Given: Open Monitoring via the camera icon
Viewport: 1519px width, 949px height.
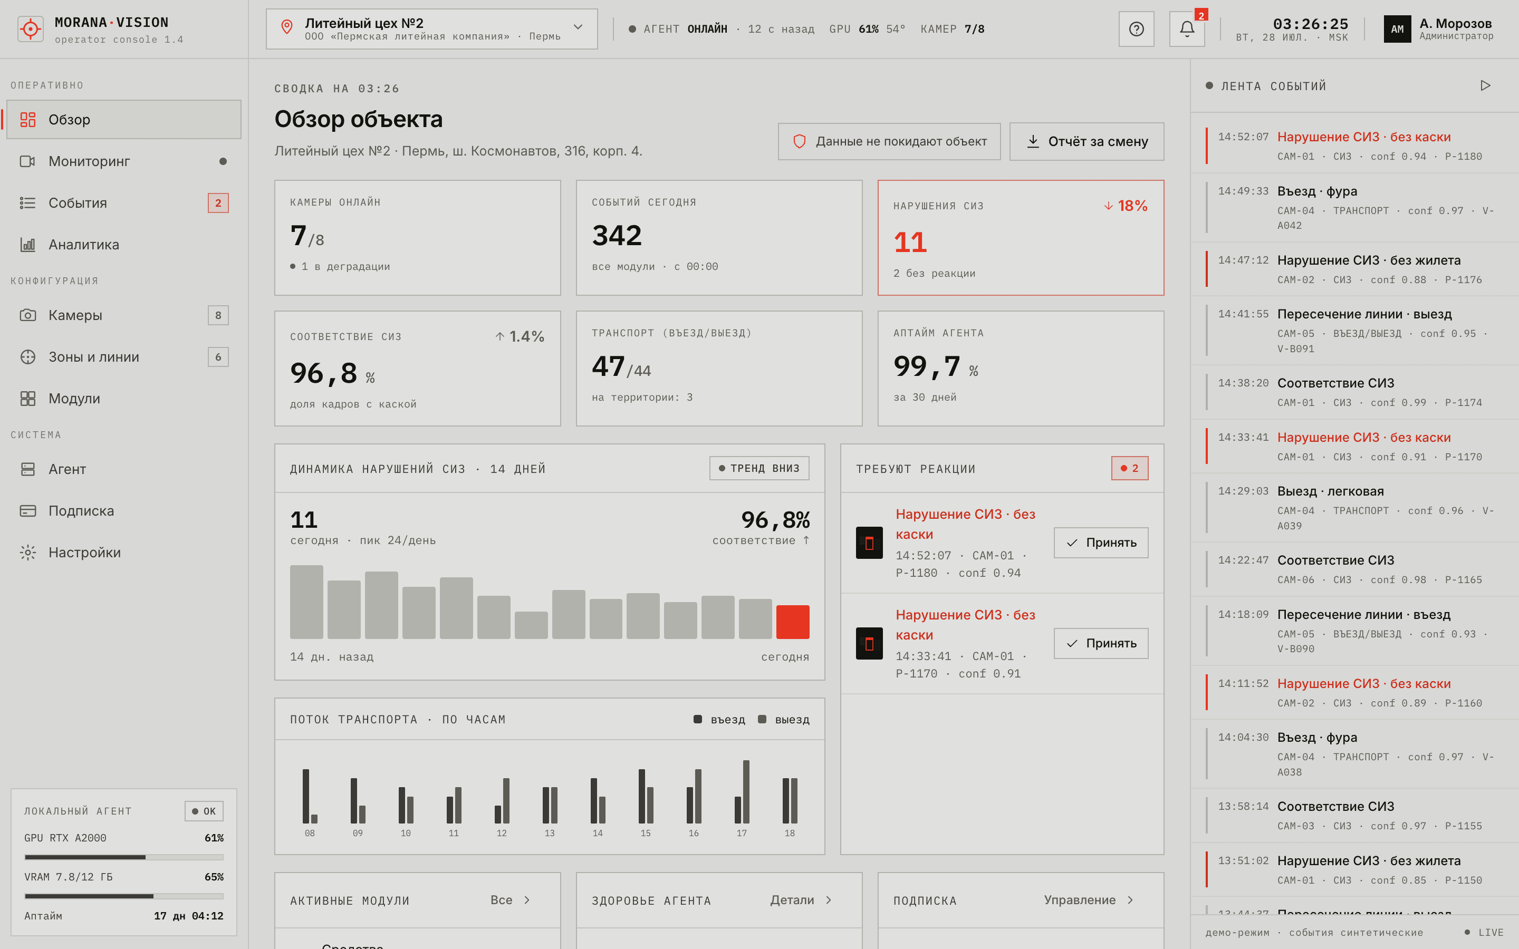Looking at the screenshot, I should (27, 161).
